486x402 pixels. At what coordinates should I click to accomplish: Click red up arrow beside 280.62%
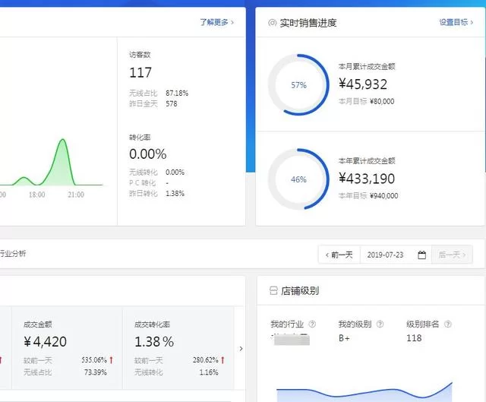tap(222, 360)
